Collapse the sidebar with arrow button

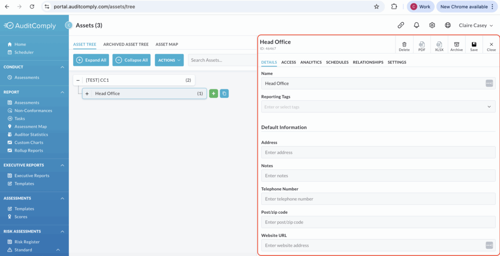point(69,25)
